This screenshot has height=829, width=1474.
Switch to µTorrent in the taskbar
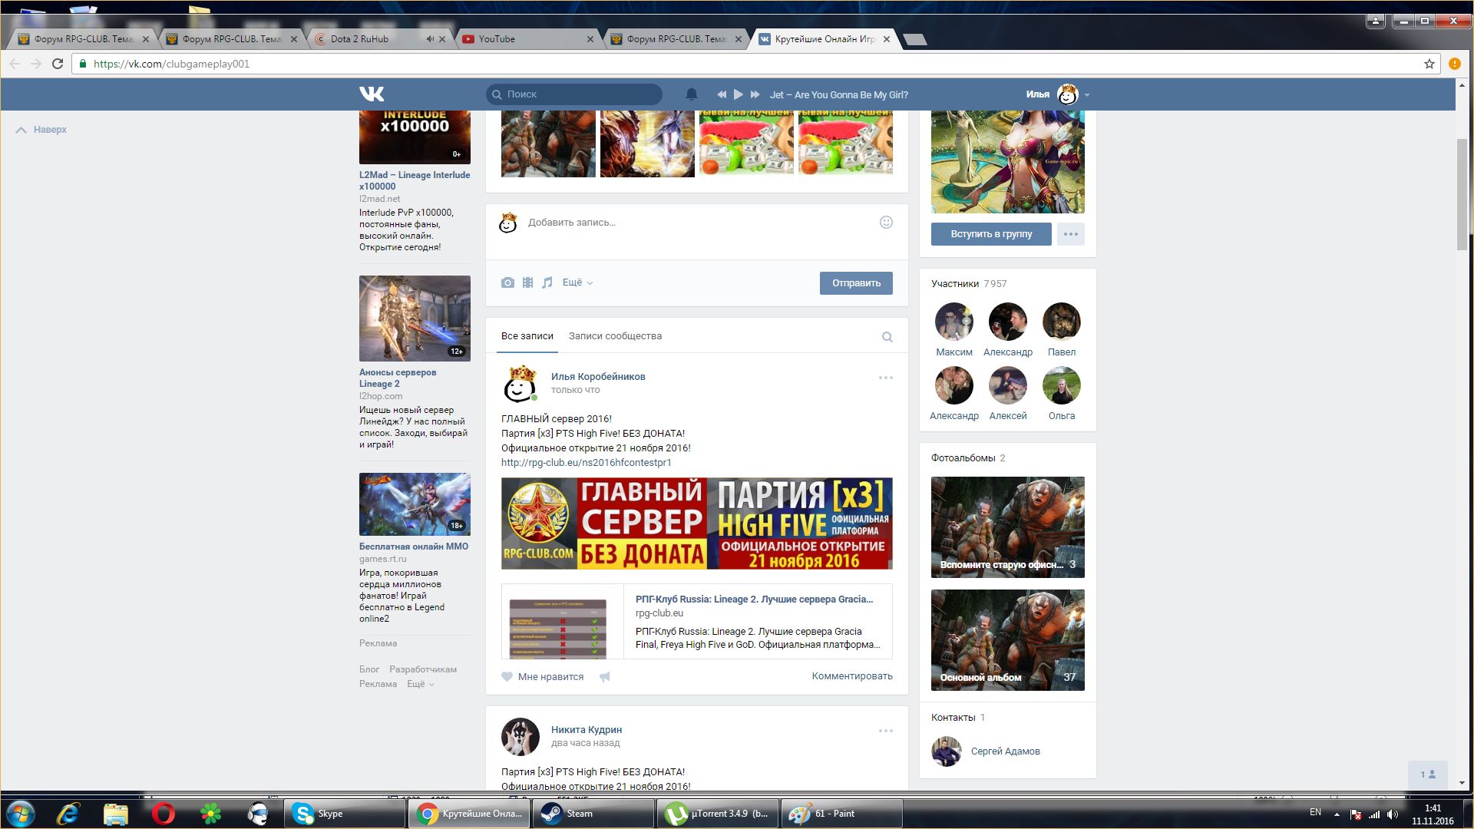718,814
